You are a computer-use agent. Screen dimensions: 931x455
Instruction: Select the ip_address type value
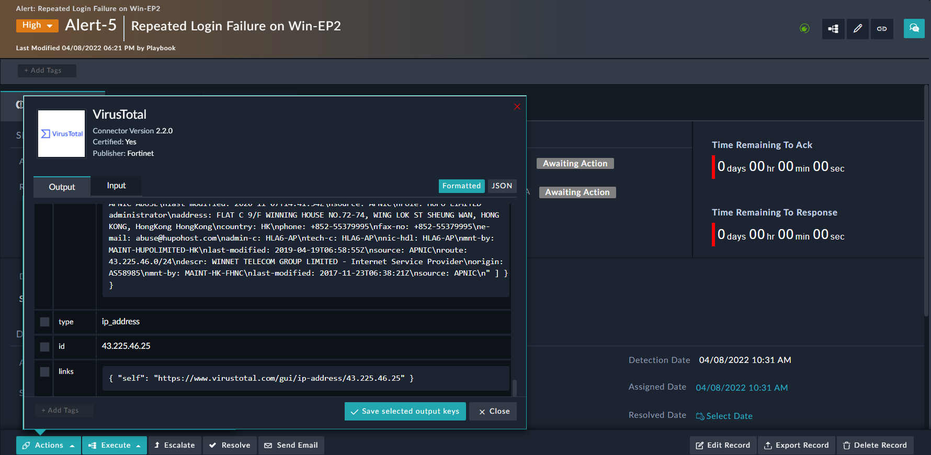(121, 322)
